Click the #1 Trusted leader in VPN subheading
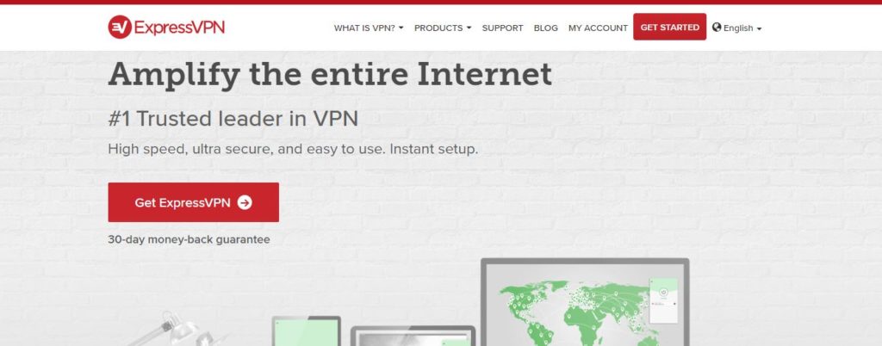882x346 pixels. 233,119
